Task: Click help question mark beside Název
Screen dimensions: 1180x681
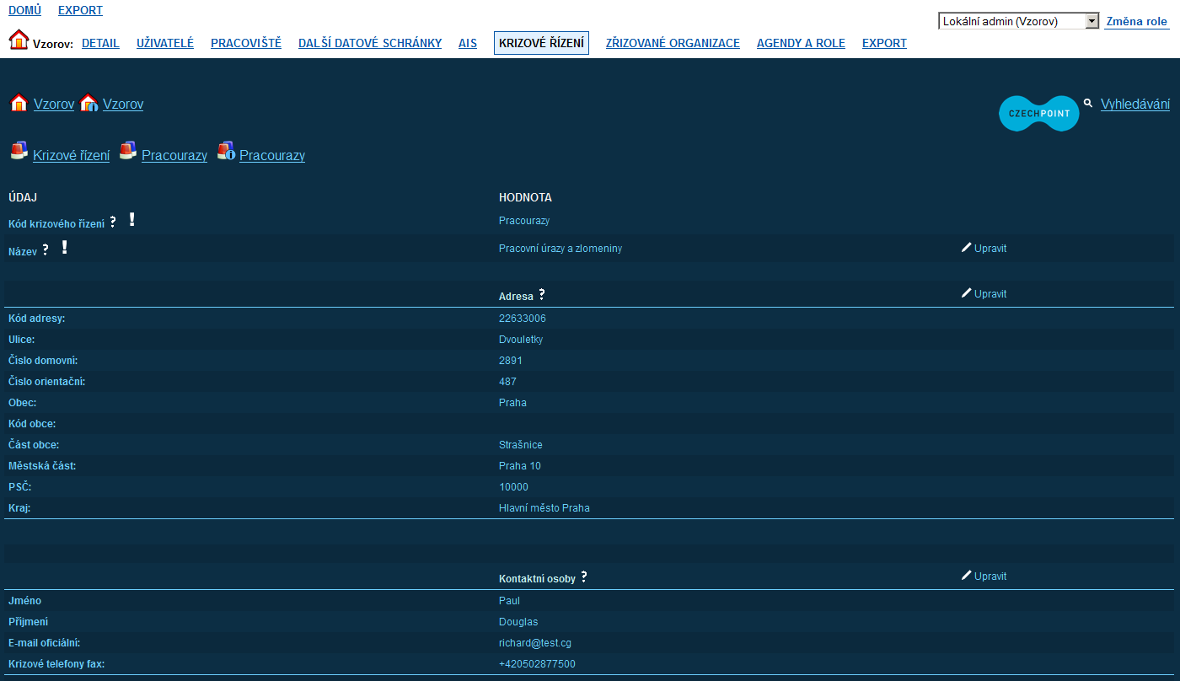Action: point(46,250)
